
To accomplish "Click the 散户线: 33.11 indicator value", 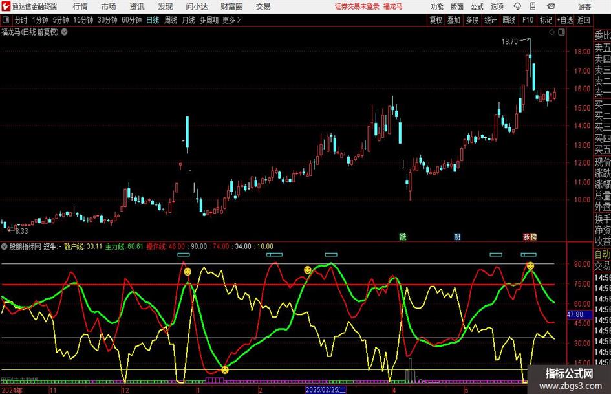I will pyautogui.click(x=83, y=246).
